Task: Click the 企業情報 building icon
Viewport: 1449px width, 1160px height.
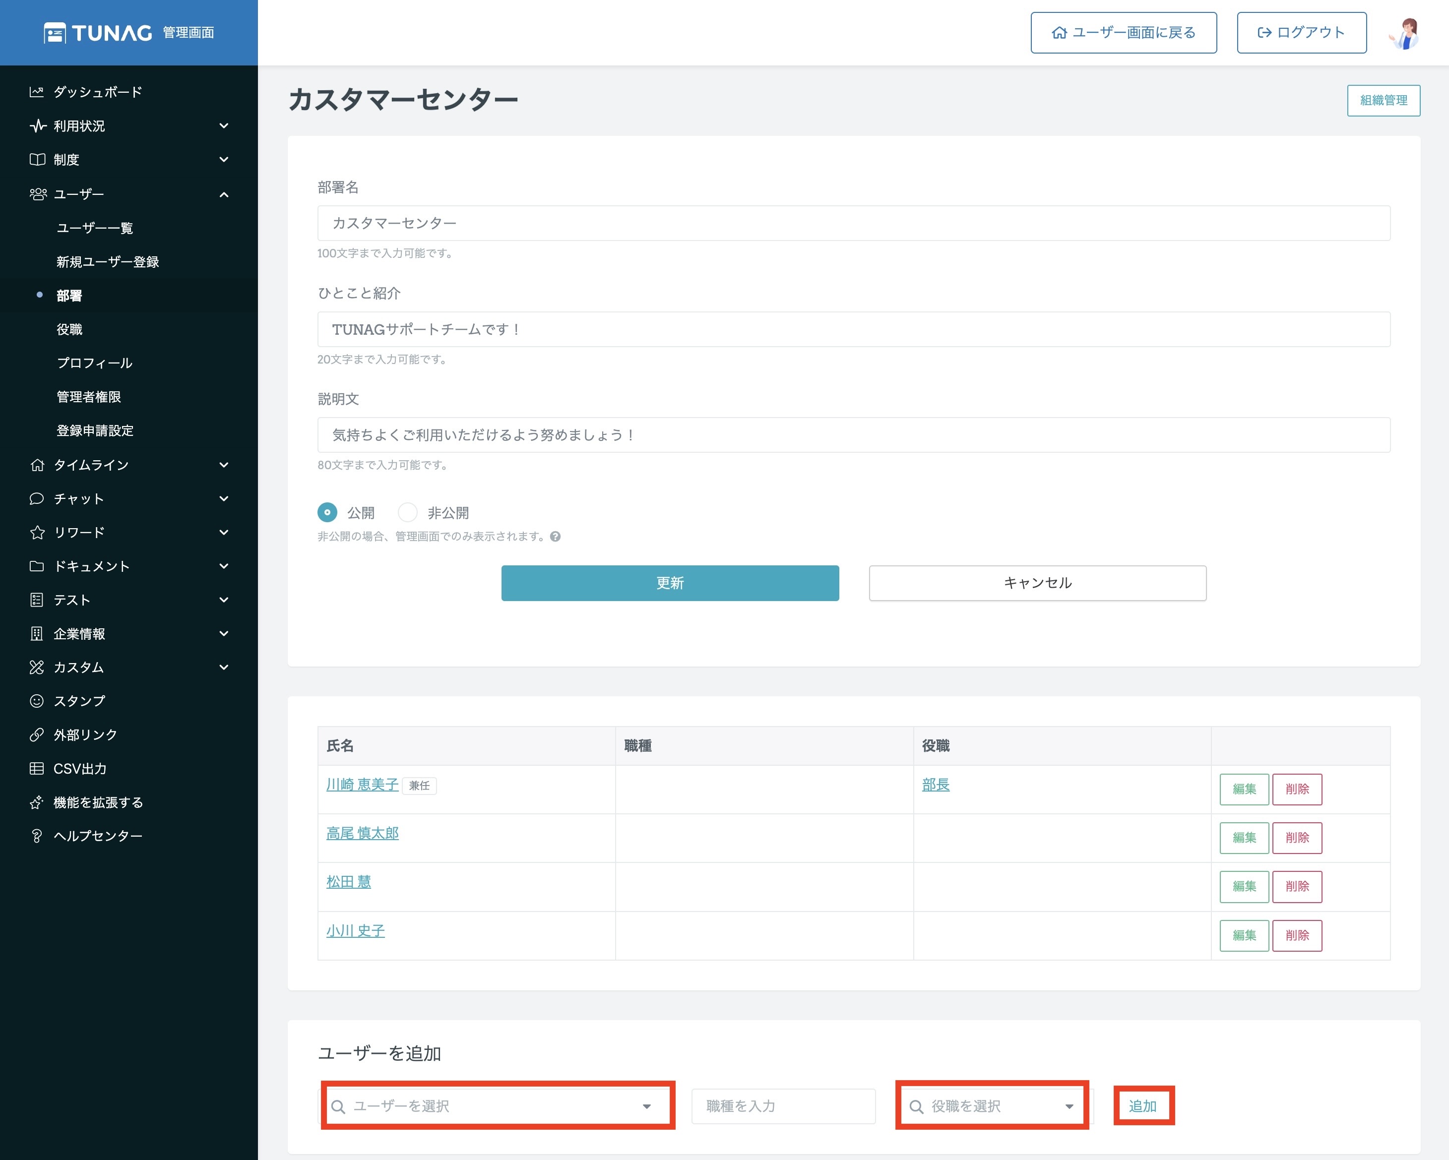Action: (x=37, y=634)
